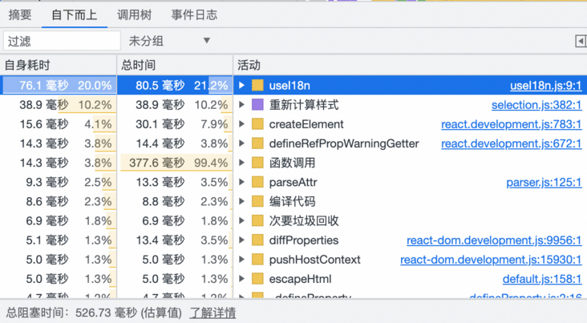
Task: Expand the 次要垃圾回收 activity row
Action: (242, 221)
